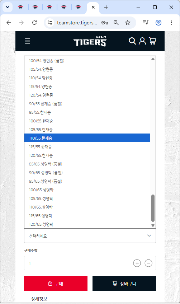
Task: Reload the current page
Action: (34, 23)
